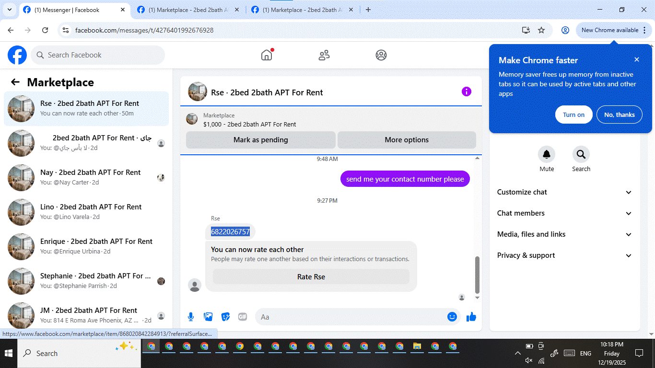Viewport: 655px width, 368px height.
Task: Click chat scrollbar up arrow
Action: point(477,158)
